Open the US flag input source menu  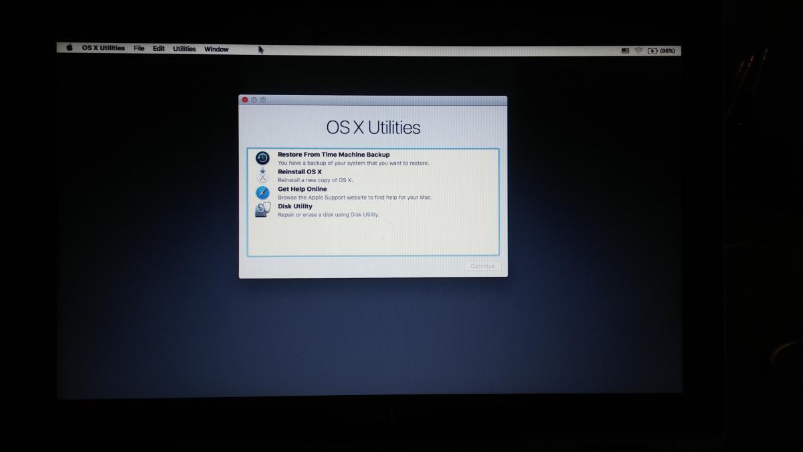[x=625, y=51]
